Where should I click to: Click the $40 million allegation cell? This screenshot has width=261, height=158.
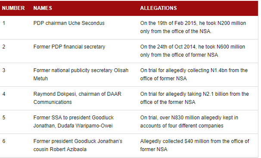tap(195, 145)
